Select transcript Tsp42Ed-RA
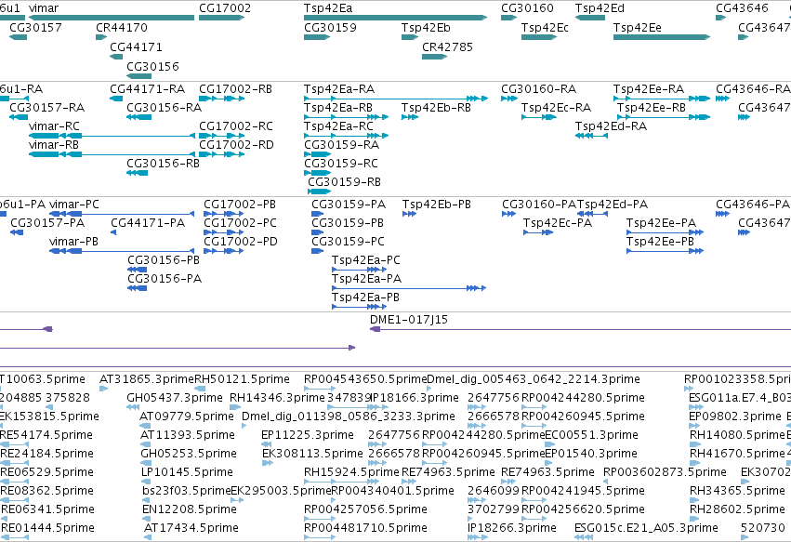Image resolution: width=791 pixels, height=542 pixels. (591, 136)
